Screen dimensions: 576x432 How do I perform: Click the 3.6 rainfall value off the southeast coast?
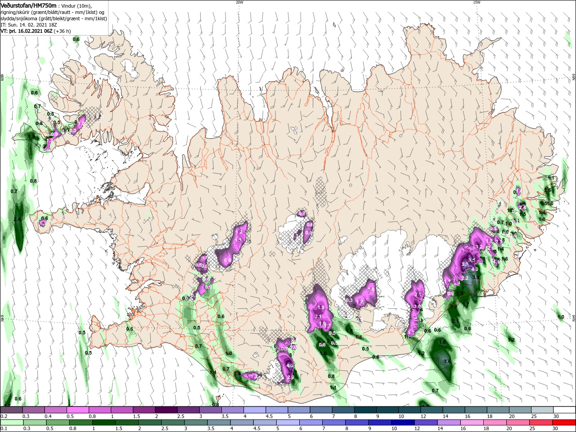pos(447,361)
